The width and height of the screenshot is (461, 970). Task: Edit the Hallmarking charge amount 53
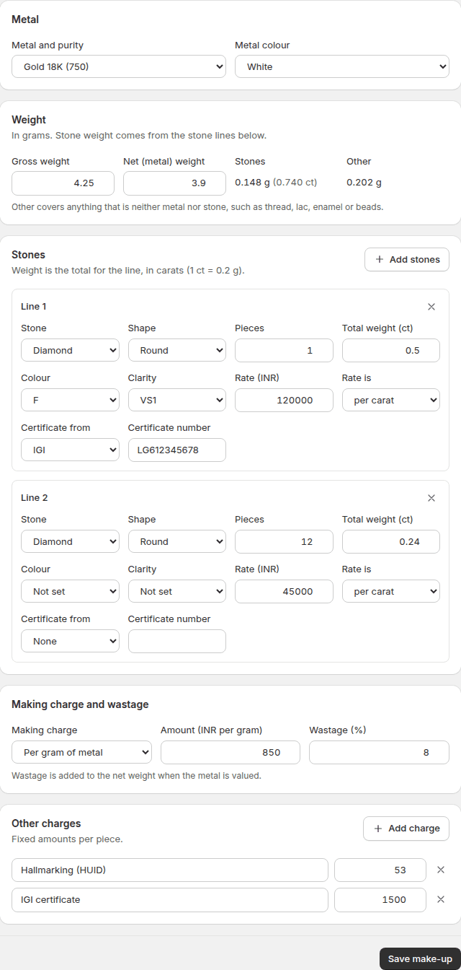click(380, 870)
